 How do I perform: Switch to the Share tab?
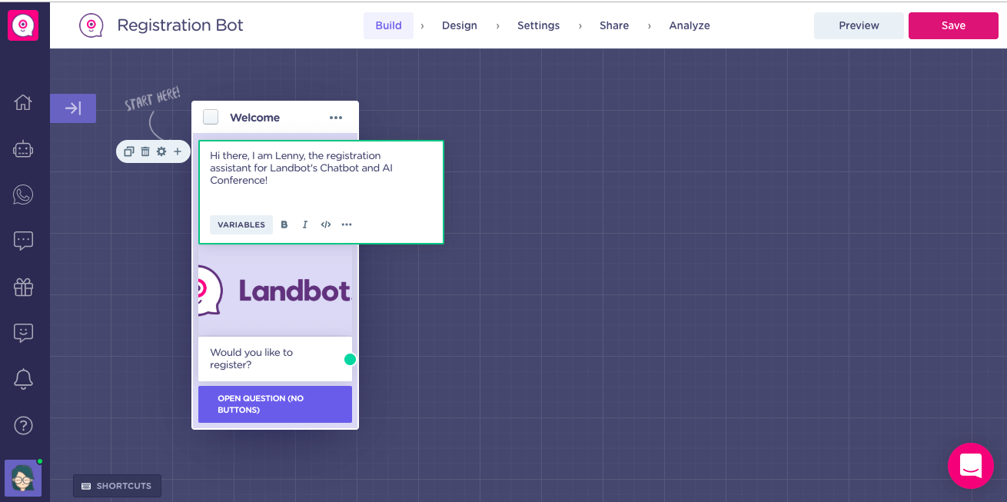[614, 25]
